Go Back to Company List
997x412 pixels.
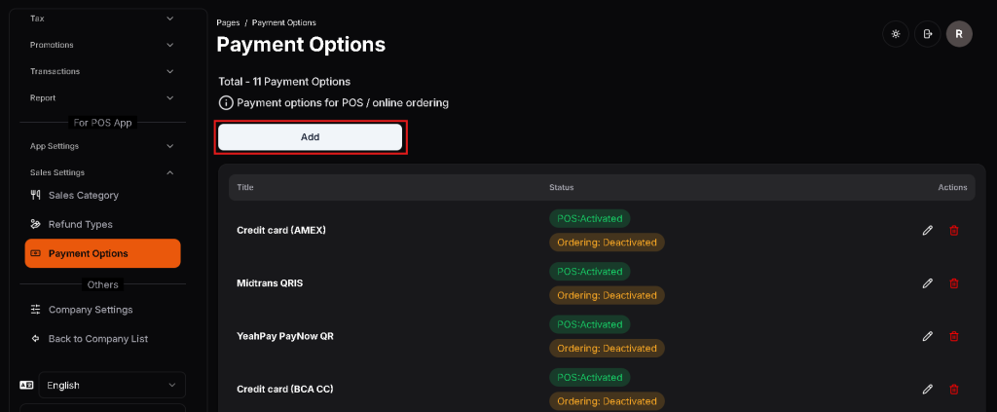(97, 339)
